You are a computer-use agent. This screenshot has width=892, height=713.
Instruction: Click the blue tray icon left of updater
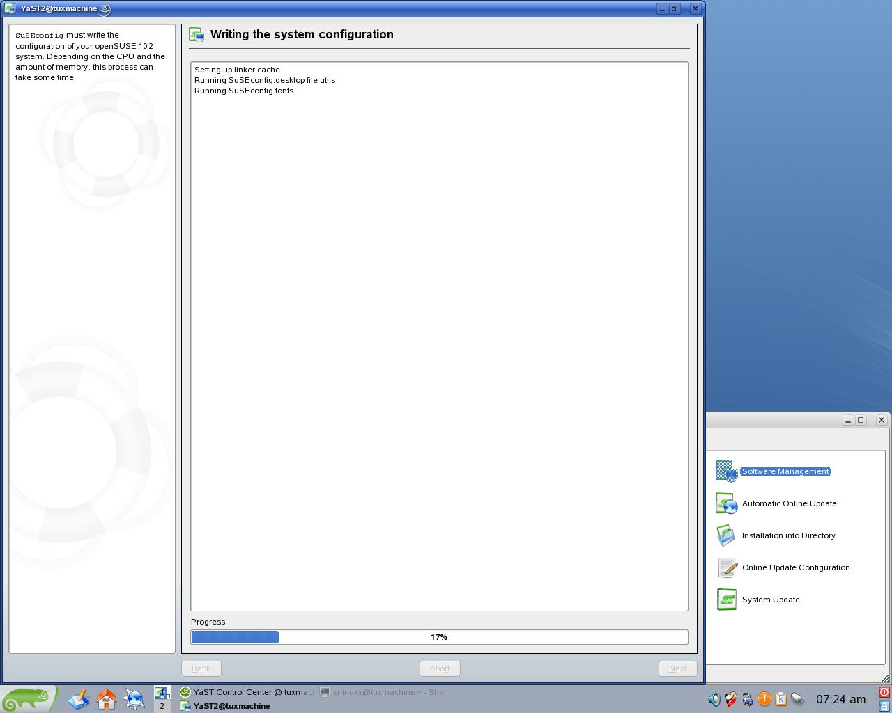click(748, 699)
